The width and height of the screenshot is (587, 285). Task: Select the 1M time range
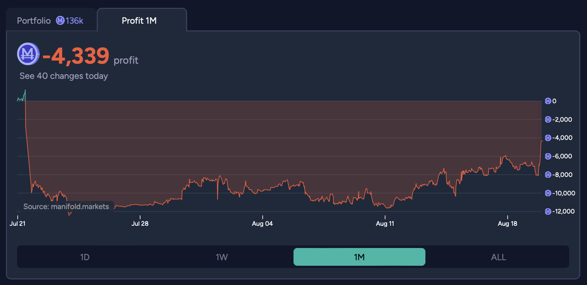click(359, 257)
